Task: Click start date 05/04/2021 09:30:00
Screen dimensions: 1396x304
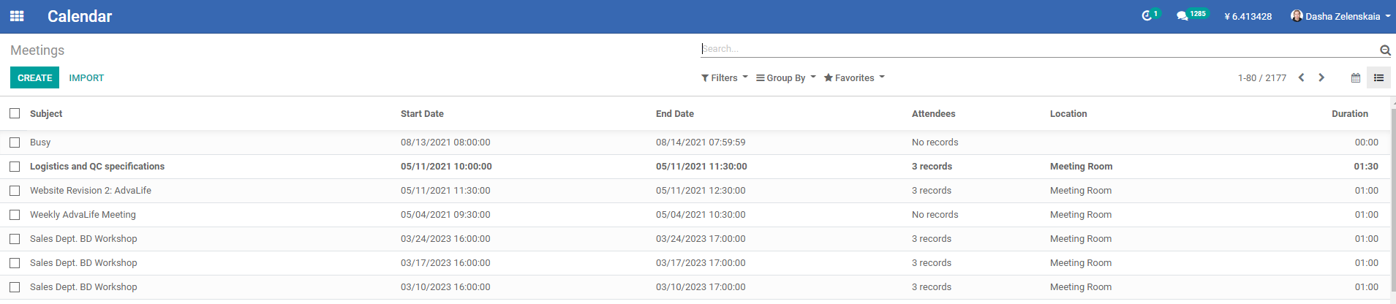Action: 445,215
